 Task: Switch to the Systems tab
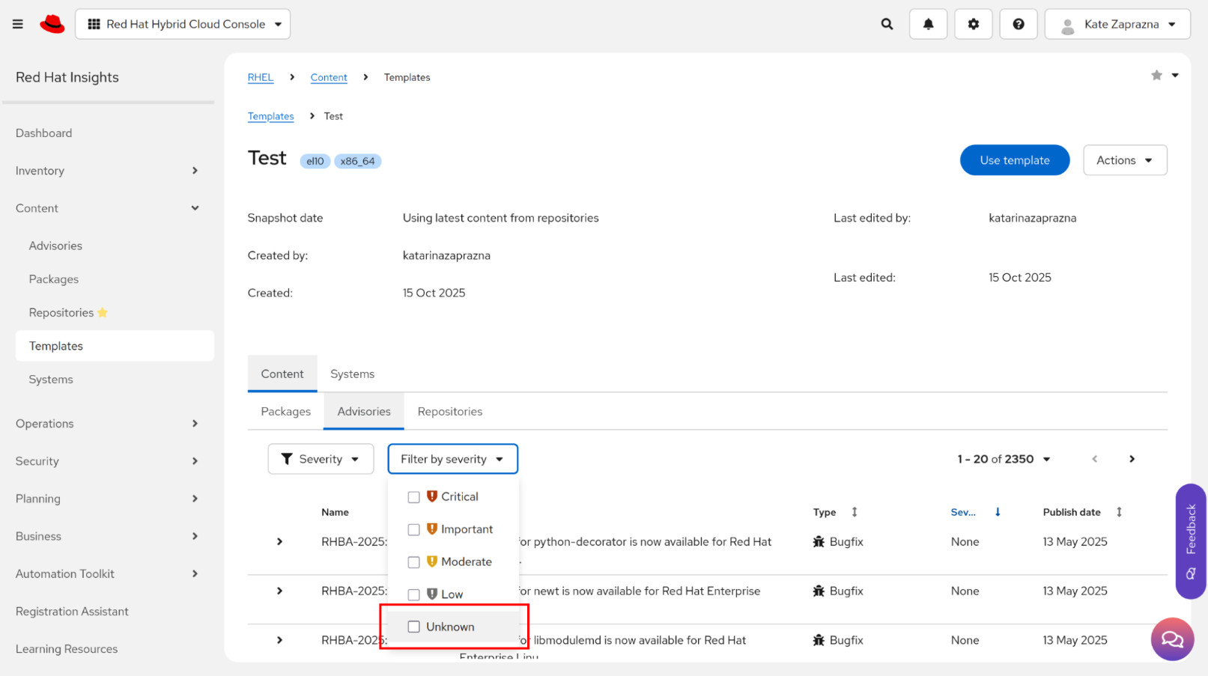point(352,374)
